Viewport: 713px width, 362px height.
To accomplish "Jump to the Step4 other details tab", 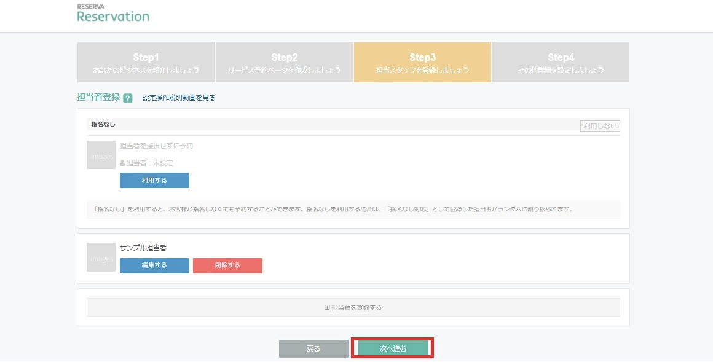I will click(561, 63).
